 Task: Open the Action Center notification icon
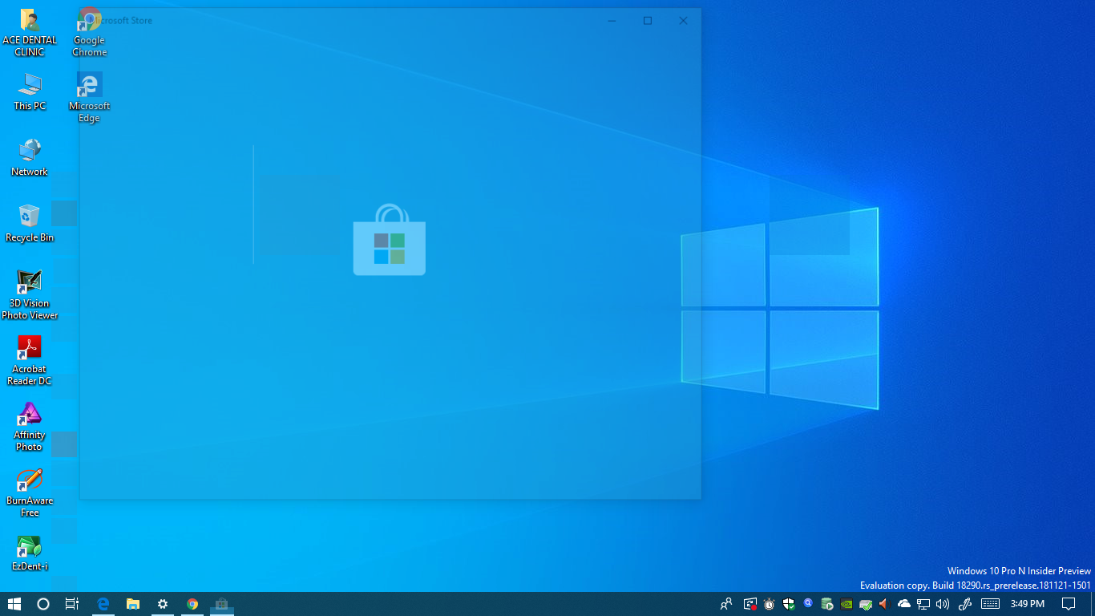[1069, 604]
